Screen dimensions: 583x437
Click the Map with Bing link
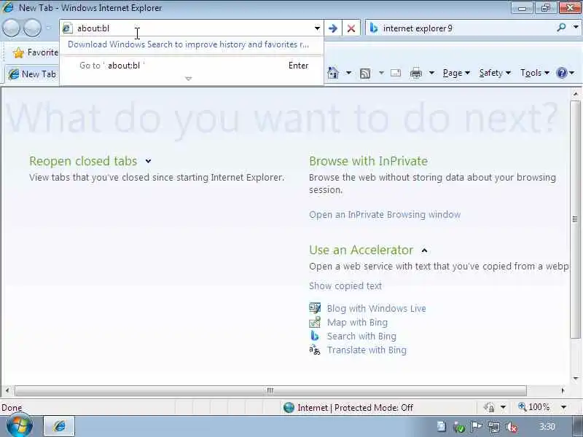357,323
